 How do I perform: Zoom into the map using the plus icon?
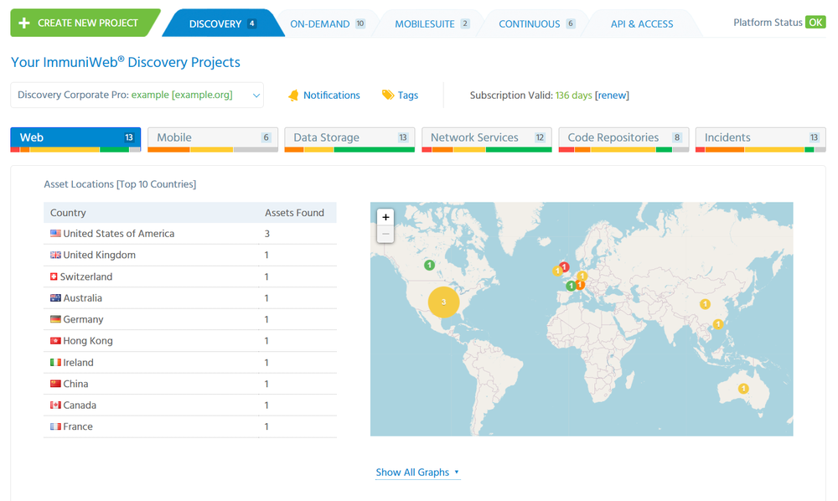[x=385, y=216]
